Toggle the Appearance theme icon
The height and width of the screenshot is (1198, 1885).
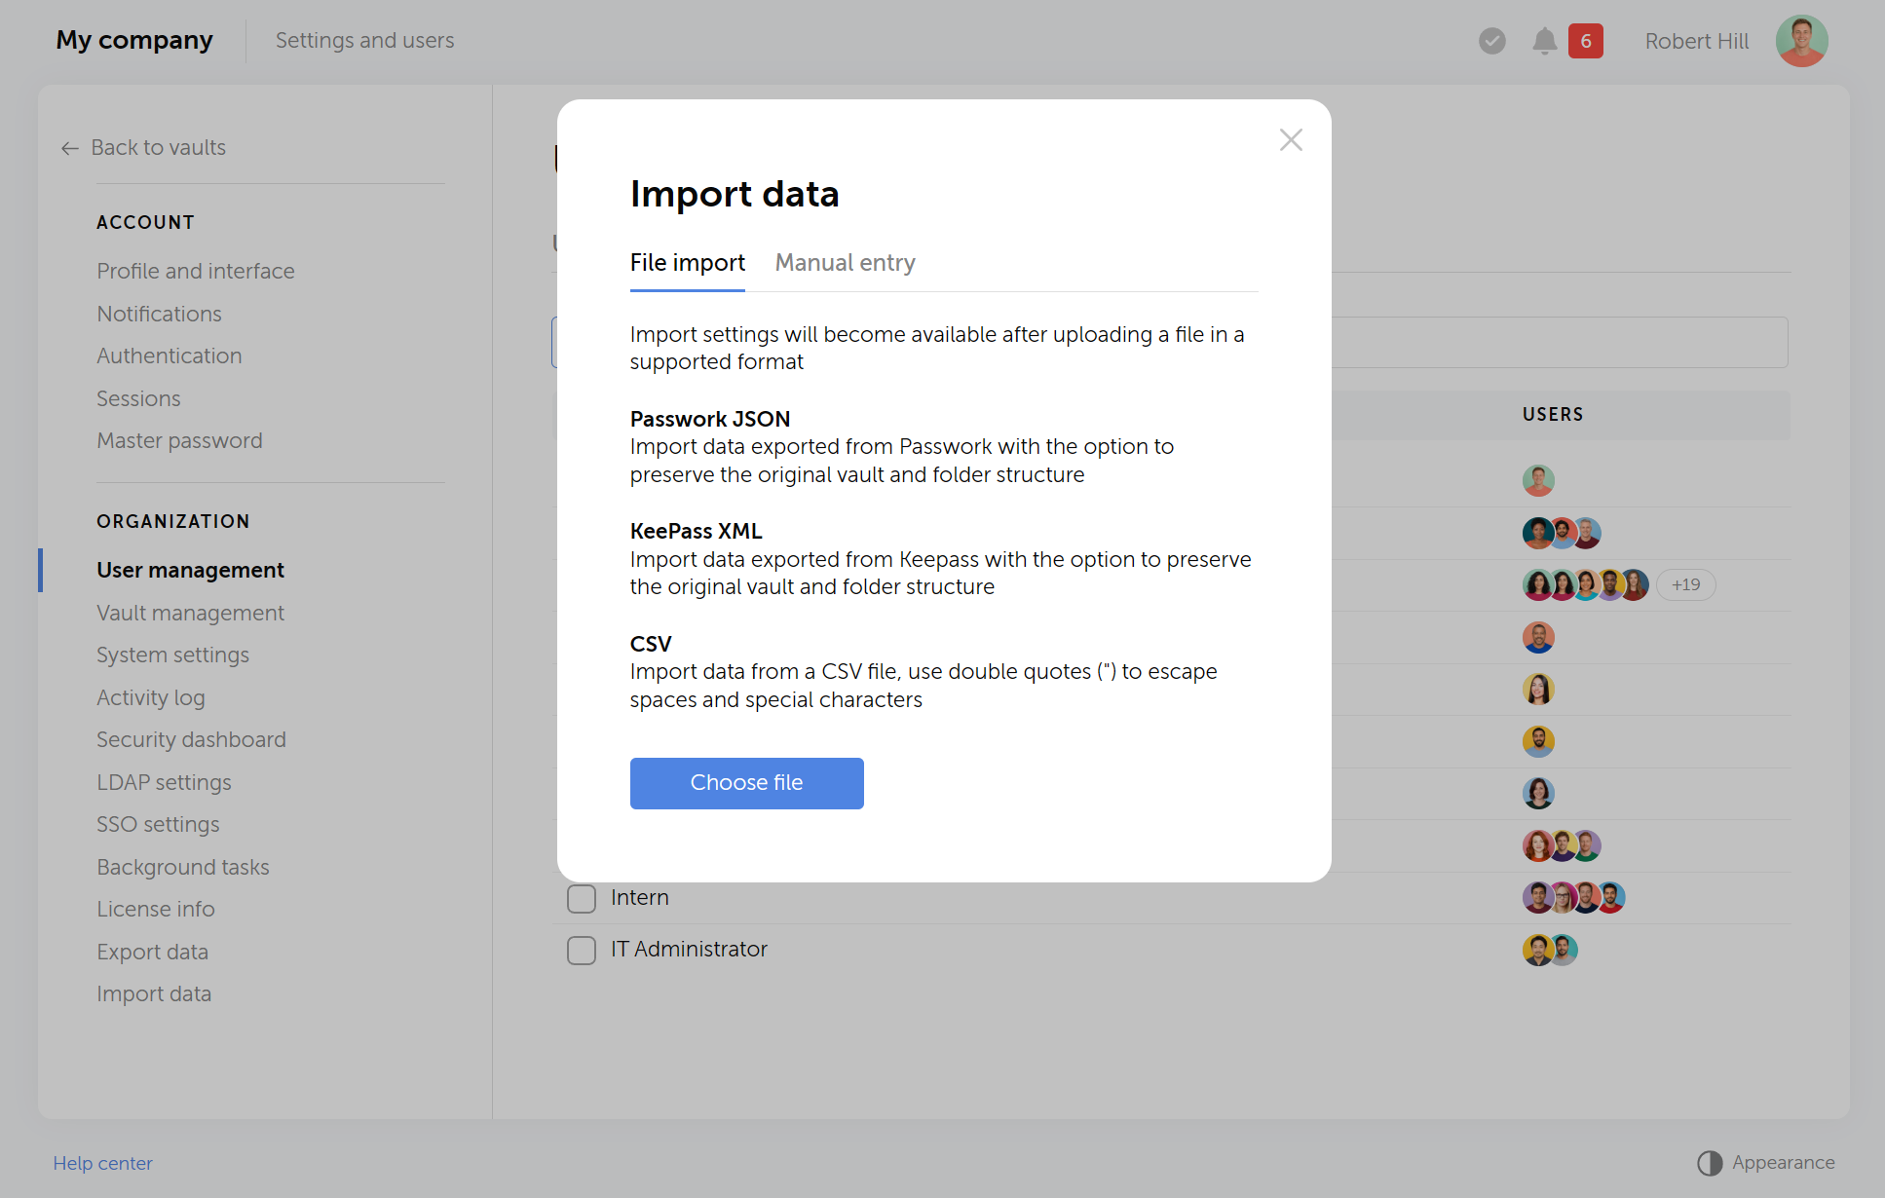(1710, 1163)
